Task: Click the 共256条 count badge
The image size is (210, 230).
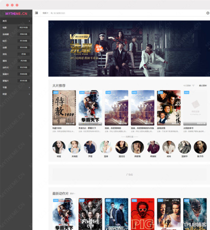Action: pos(24,61)
